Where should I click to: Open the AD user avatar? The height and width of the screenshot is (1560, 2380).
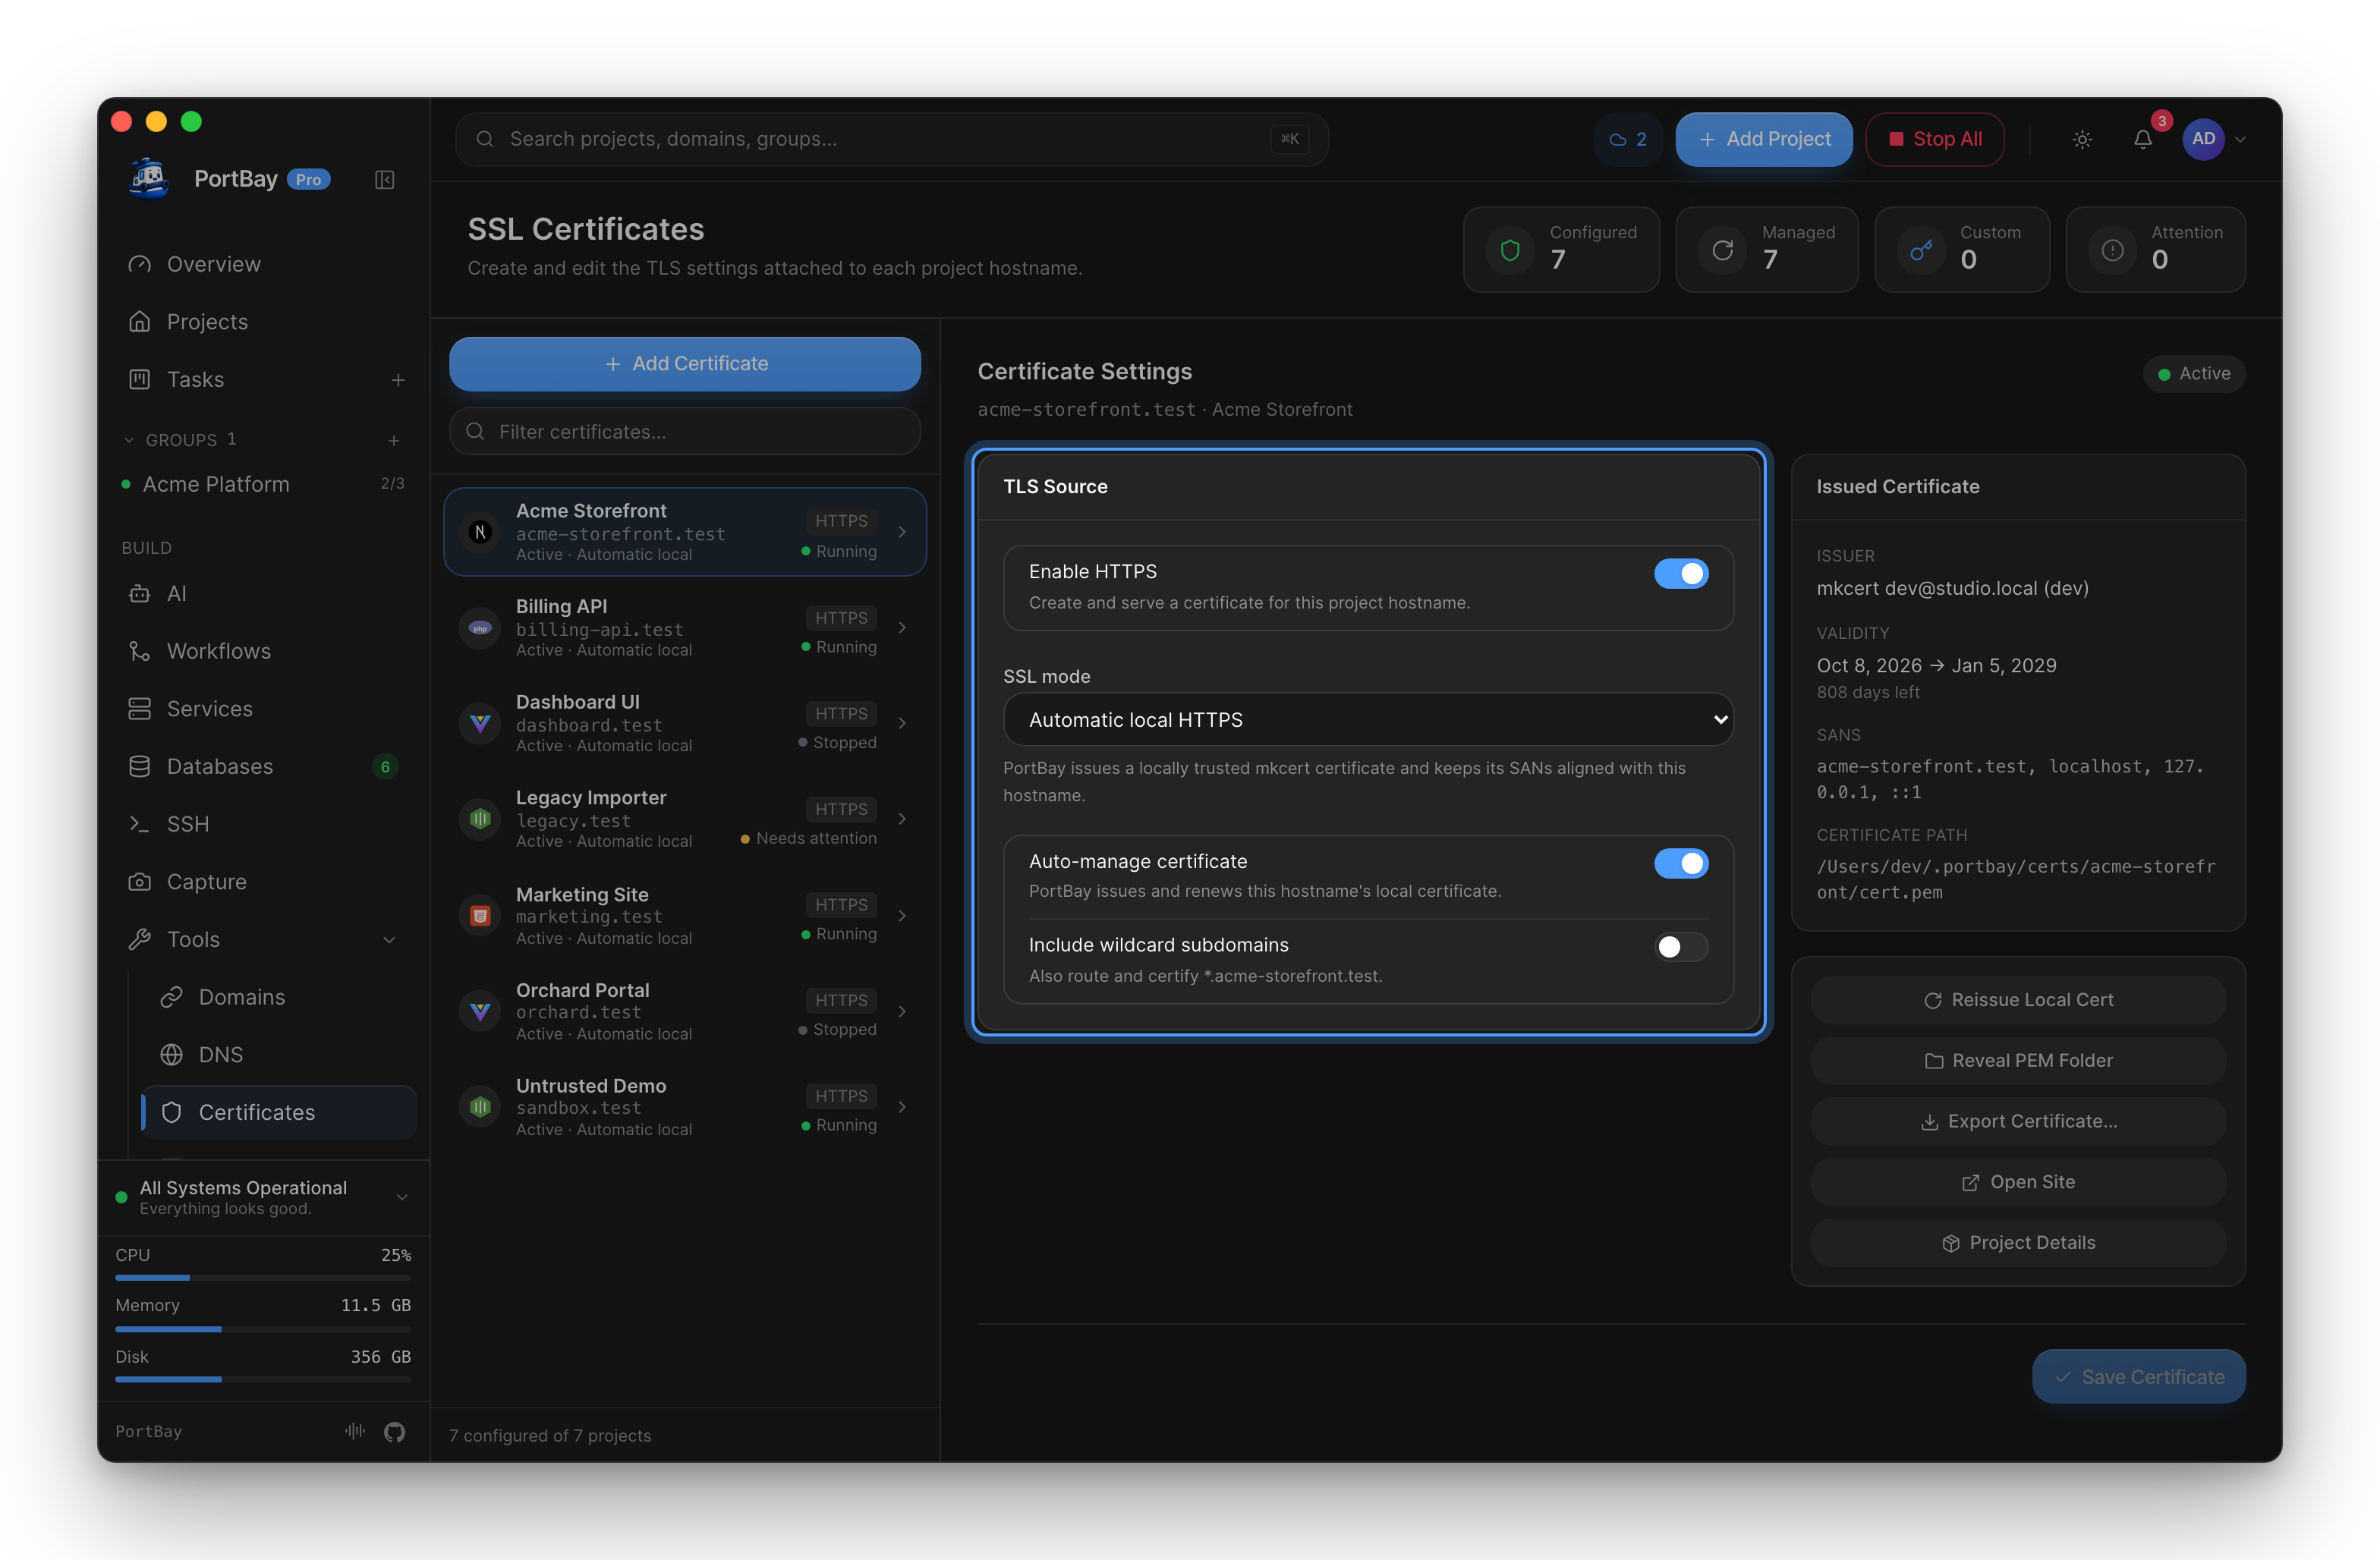click(2203, 139)
